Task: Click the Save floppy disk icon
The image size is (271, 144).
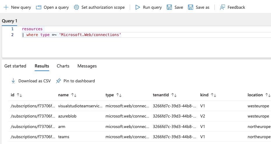Action: [169, 7]
